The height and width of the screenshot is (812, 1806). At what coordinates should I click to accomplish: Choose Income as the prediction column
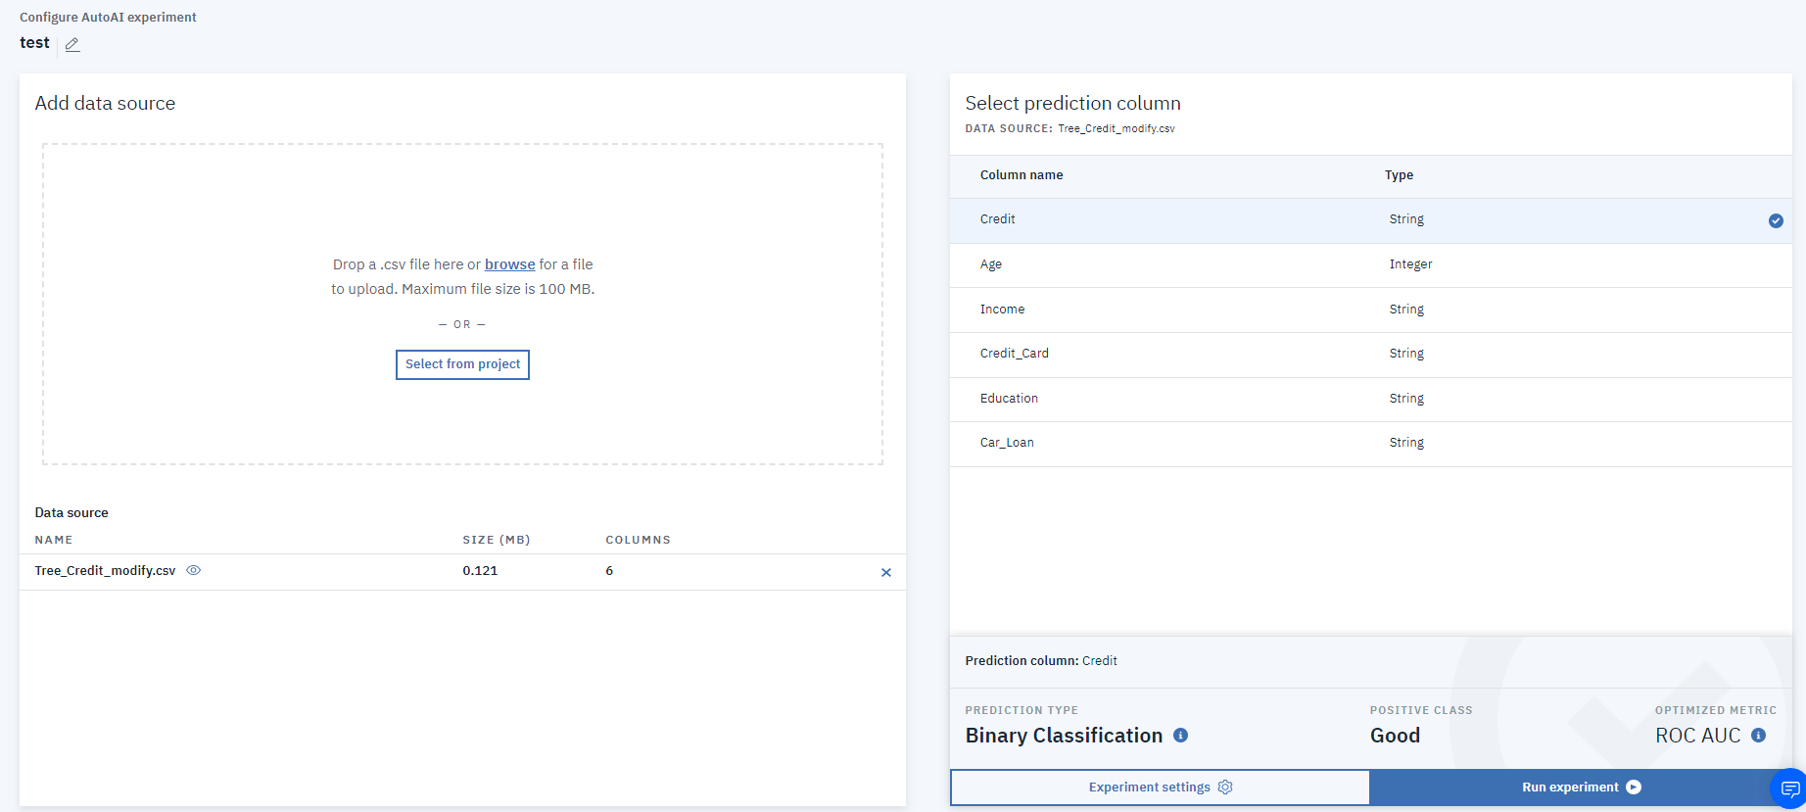[x=1002, y=310]
